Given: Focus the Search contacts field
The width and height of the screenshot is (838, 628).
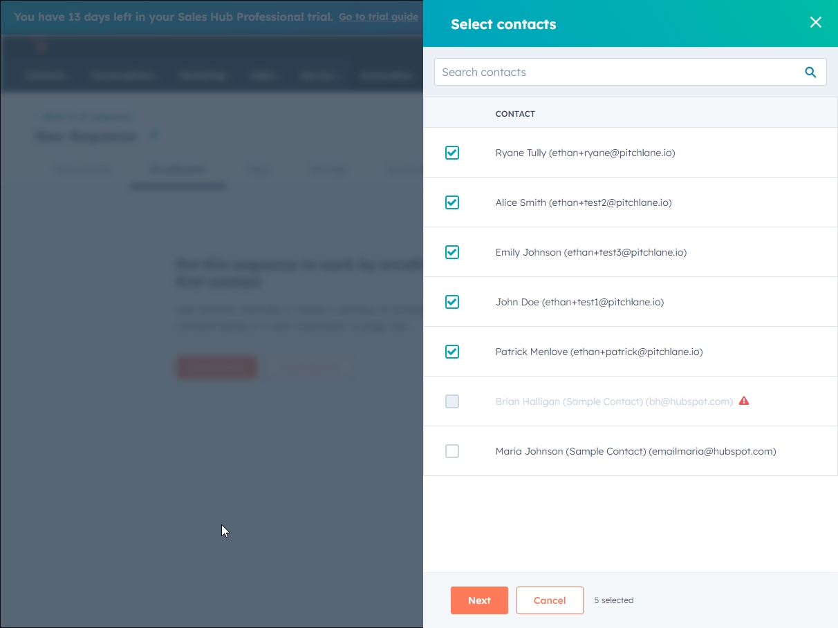Looking at the screenshot, I should coord(615,73).
